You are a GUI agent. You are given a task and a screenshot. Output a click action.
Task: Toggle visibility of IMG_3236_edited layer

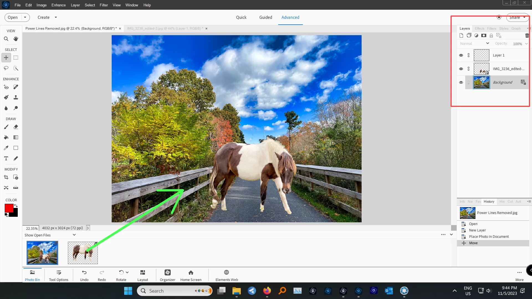461,69
